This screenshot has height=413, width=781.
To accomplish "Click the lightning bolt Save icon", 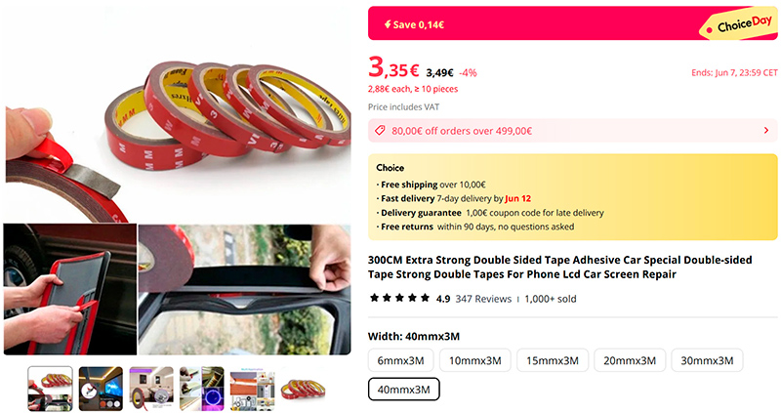I will click(x=388, y=23).
